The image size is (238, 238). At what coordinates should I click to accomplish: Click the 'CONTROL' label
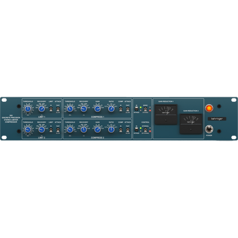click(145, 122)
